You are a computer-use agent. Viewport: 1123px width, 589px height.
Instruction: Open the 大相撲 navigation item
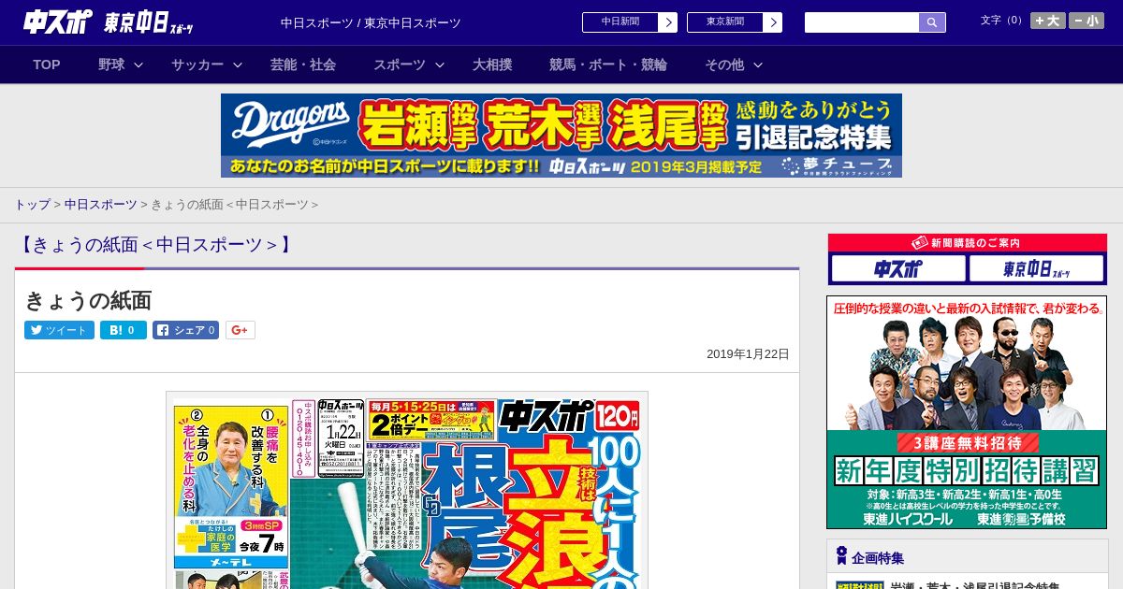pyautogui.click(x=492, y=65)
